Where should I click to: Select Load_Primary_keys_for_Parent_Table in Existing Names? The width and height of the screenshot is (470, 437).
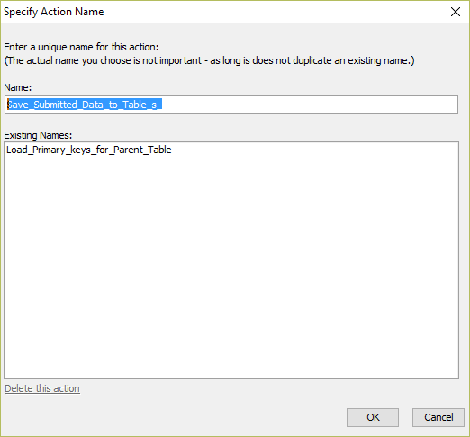point(89,150)
